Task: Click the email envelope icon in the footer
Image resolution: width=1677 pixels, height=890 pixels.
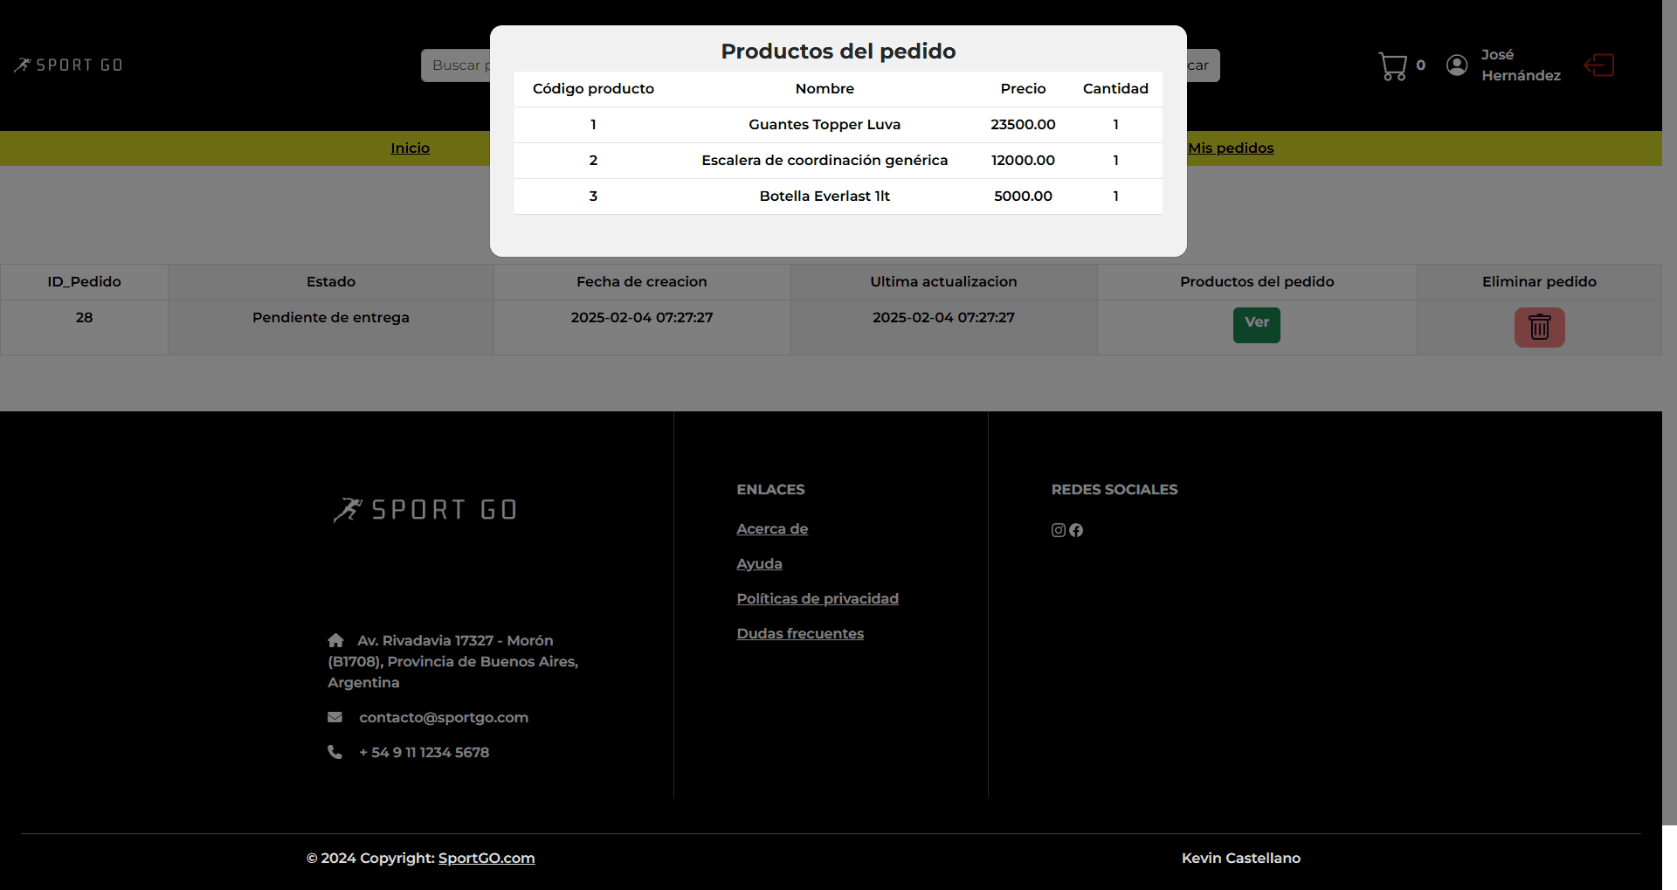Action: tap(335, 717)
